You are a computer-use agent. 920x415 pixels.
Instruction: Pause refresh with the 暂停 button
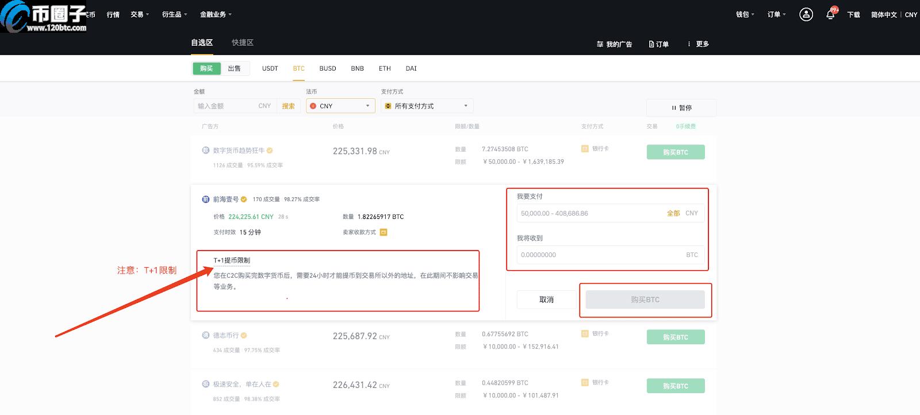coord(681,107)
